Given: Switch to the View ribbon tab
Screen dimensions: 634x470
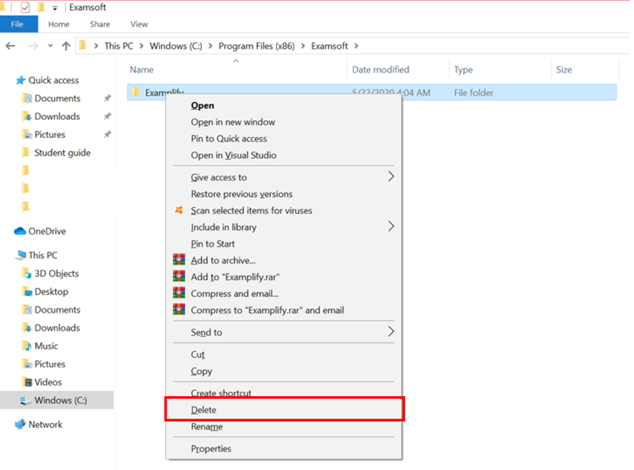Looking at the screenshot, I should point(139,24).
